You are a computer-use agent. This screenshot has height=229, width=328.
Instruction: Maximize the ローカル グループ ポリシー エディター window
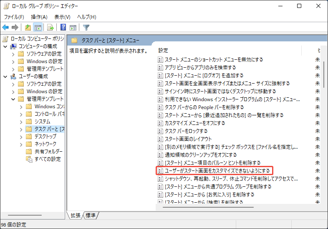click(x=299, y=6)
